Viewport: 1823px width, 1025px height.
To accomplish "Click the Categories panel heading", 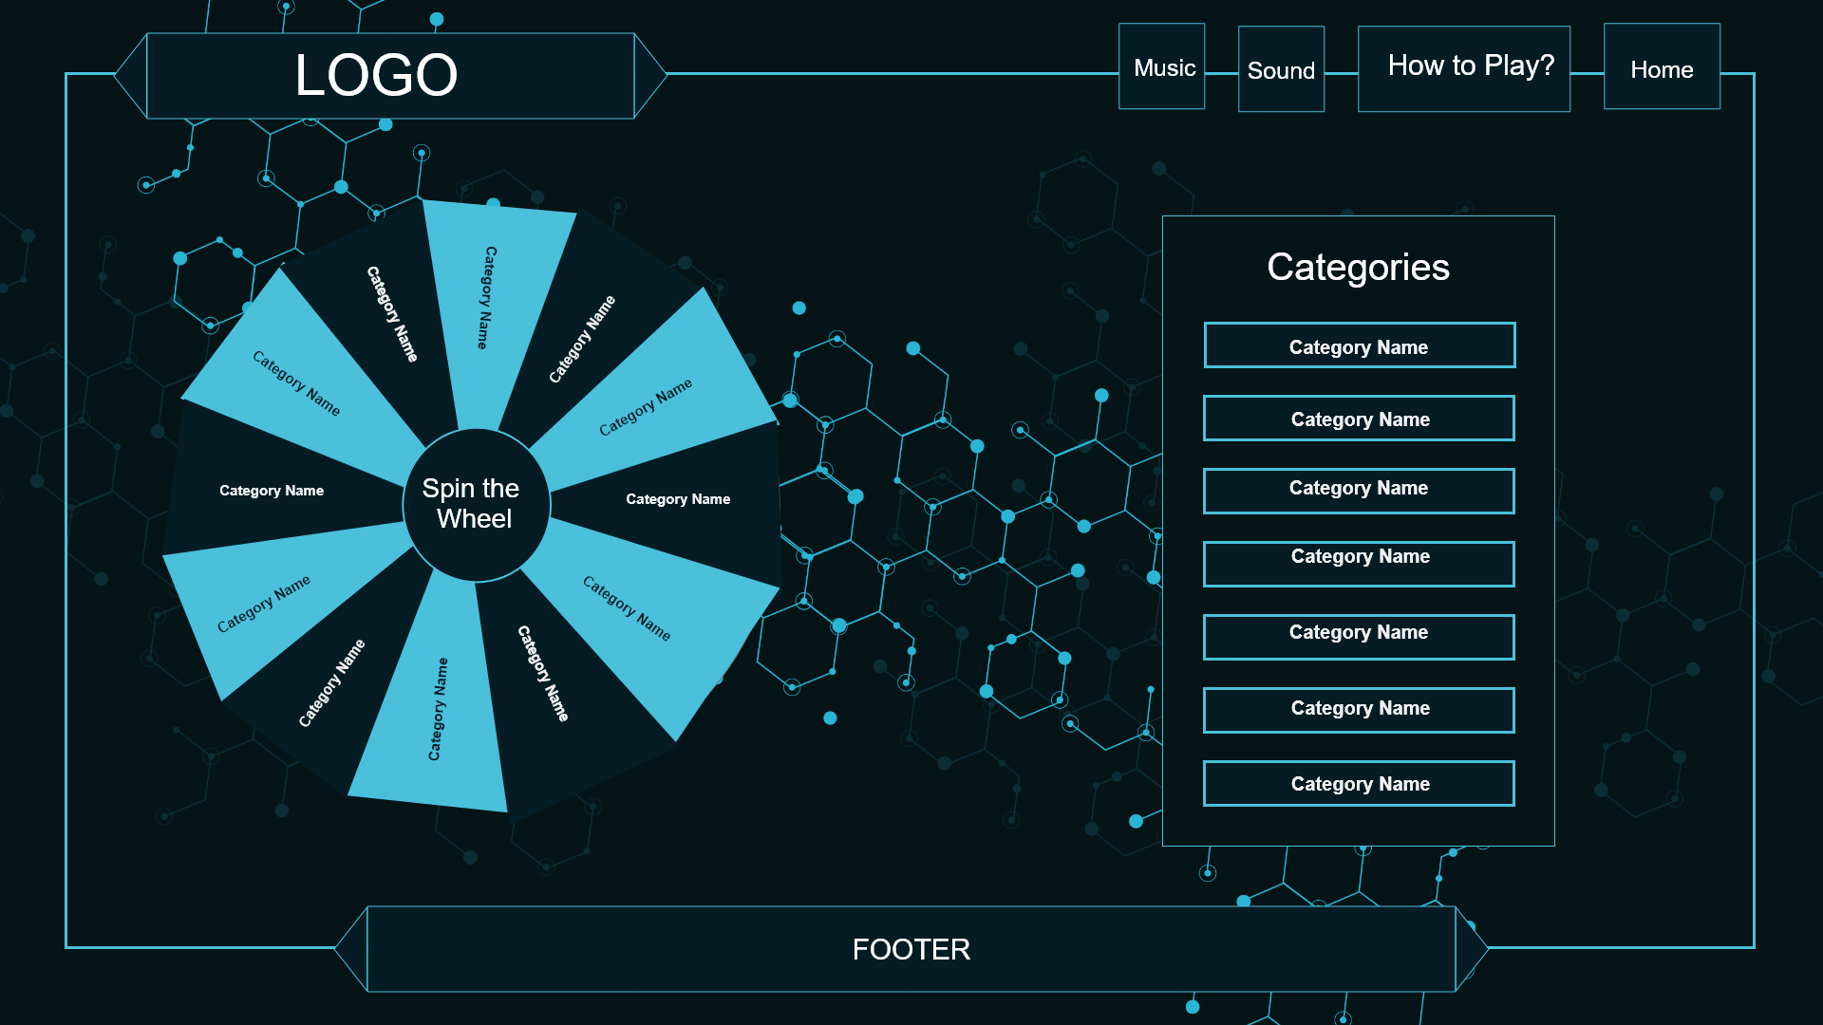I will (x=1358, y=267).
